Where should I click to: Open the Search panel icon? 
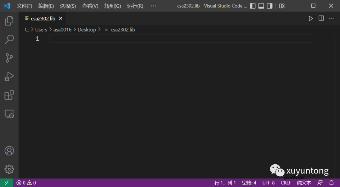9,39
